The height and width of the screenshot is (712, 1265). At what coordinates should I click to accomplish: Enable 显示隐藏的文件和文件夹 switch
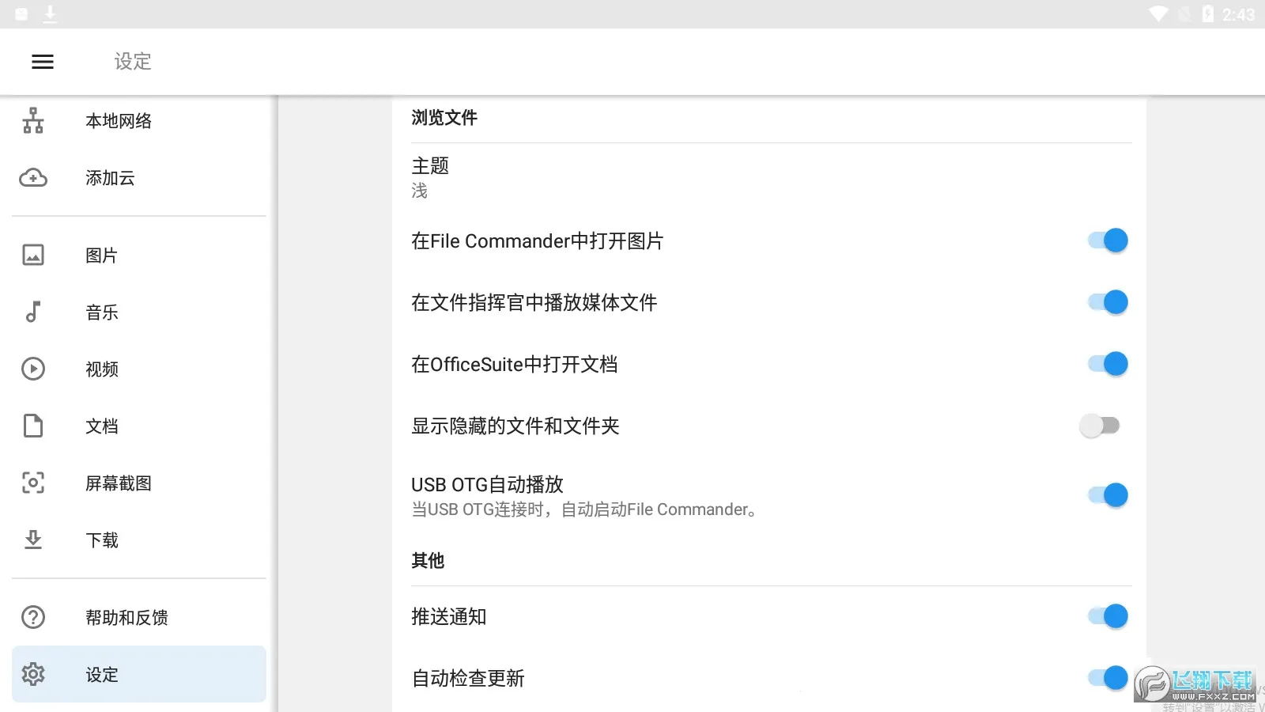coord(1100,426)
